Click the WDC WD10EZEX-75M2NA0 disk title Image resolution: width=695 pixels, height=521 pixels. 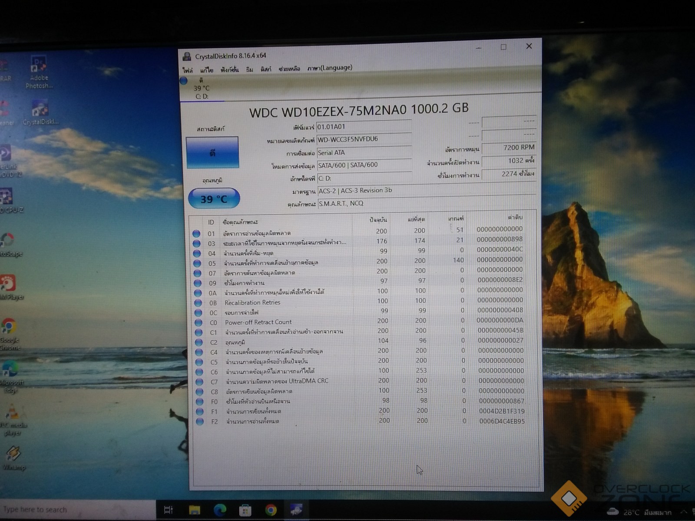pos(359,110)
